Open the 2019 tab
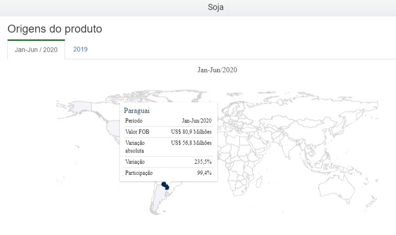Viewport: 396px width, 235px height. click(80, 49)
